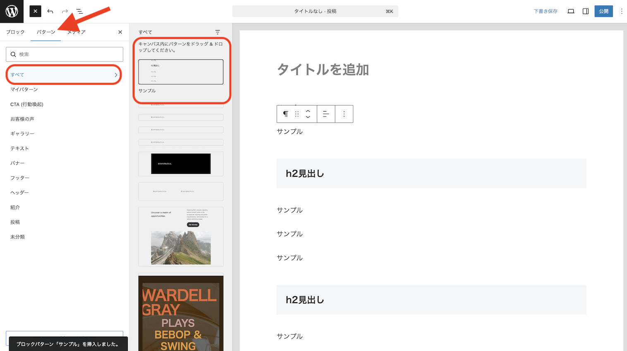Click the block drag handle
627x351 pixels.
297,114
